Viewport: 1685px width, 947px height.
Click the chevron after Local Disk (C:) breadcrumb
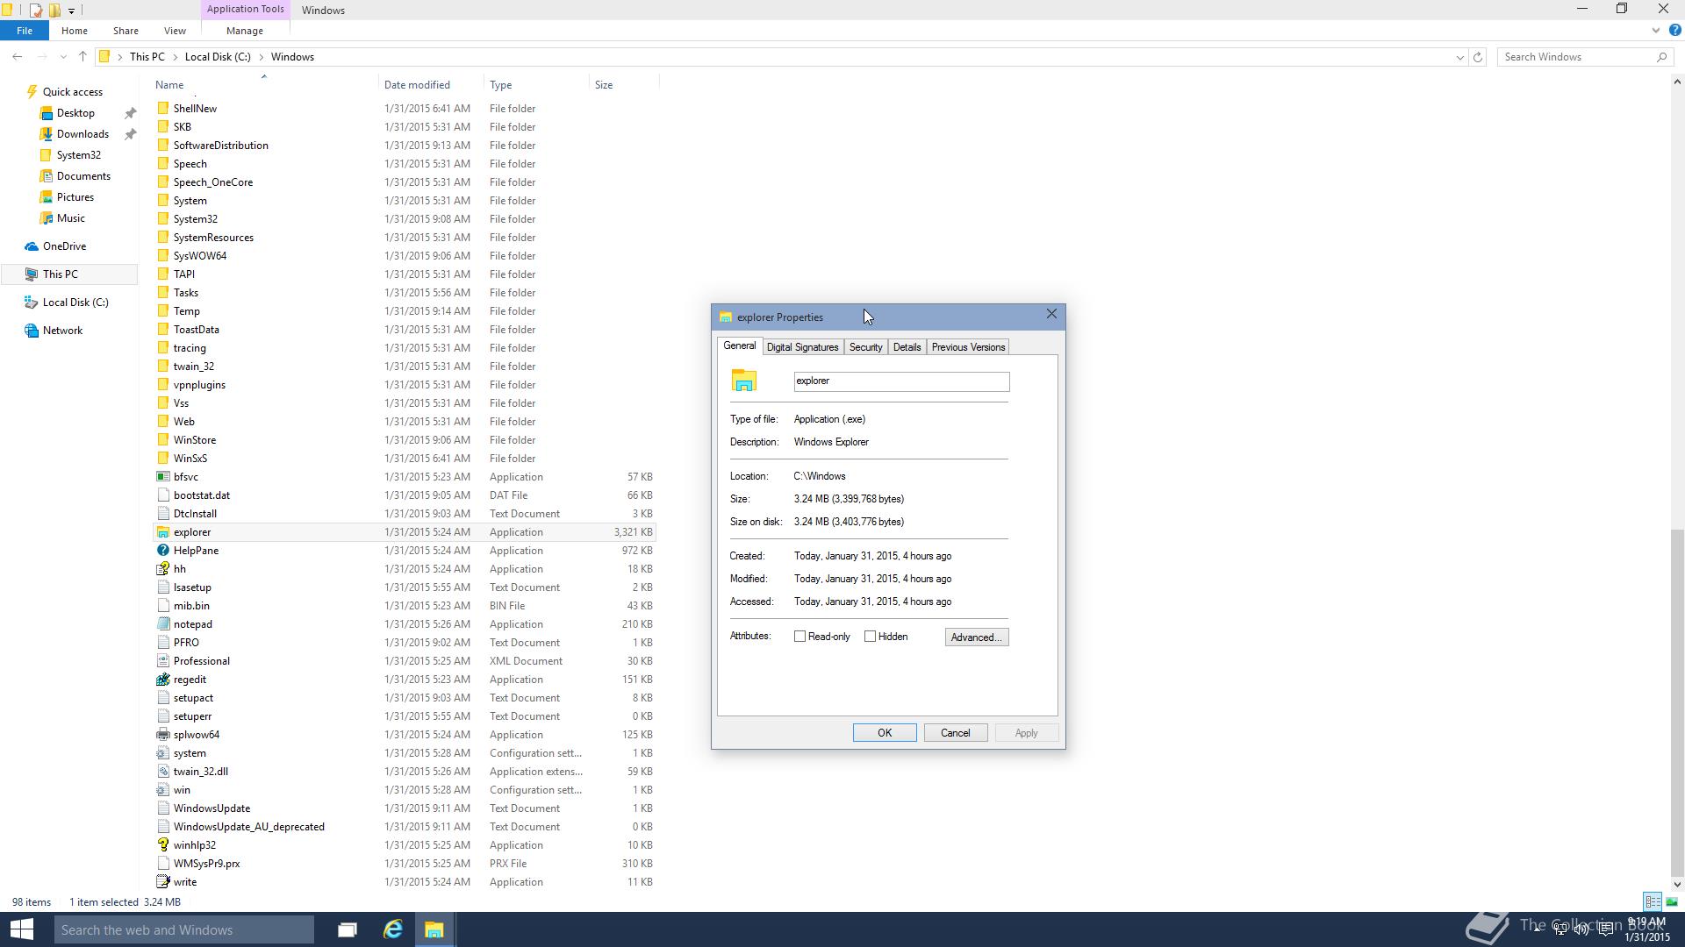261,57
